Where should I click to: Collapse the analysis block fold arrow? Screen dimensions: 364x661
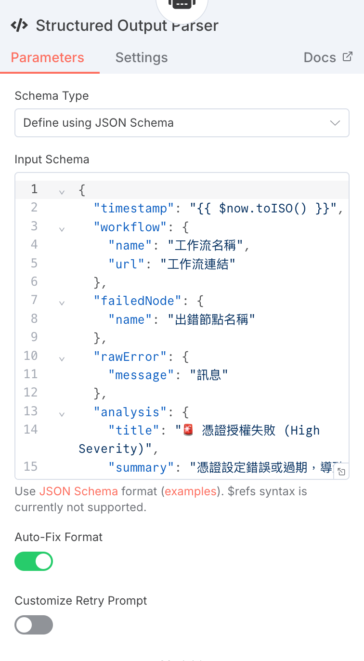[x=62, y=414]
